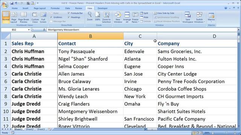Open the Switch Windows dropdown
This screenshot has height=135, width=241.
[x=199, y=17]
